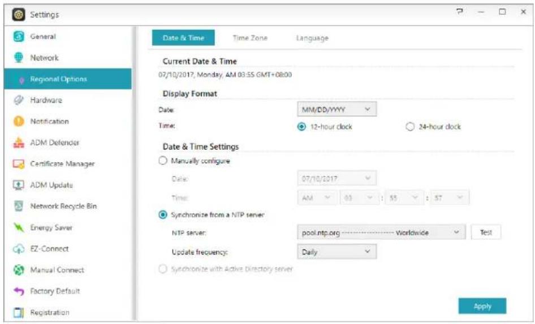Open the Factory Default label in the sidebar
Viewport: 535px width, 324px height.
coord(55,291)
